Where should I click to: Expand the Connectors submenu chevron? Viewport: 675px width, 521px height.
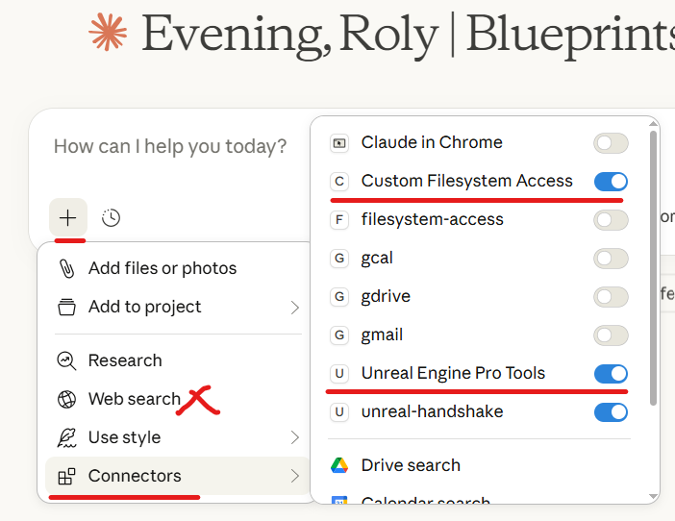[295, 476]
